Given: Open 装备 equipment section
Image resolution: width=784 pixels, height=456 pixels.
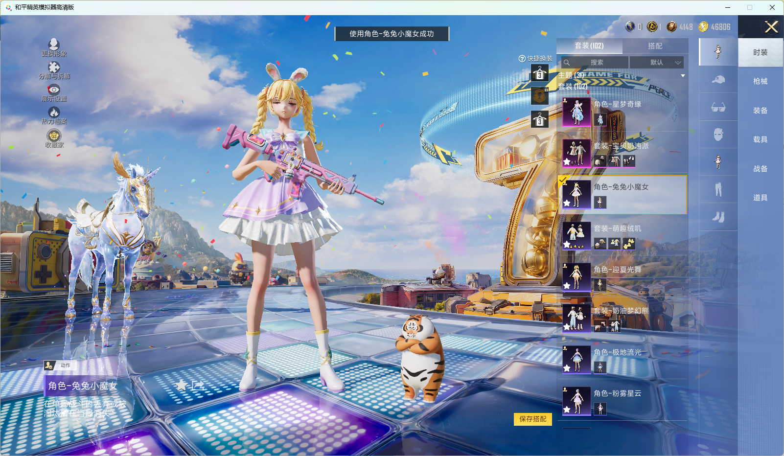Looking at the screenshot, I should (x=761, y=111).
